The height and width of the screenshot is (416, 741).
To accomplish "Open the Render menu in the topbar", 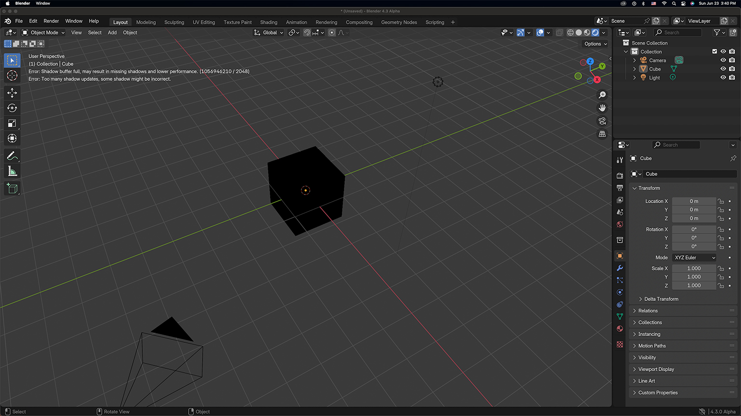I will pyautogui.click(x=51, y=21).
